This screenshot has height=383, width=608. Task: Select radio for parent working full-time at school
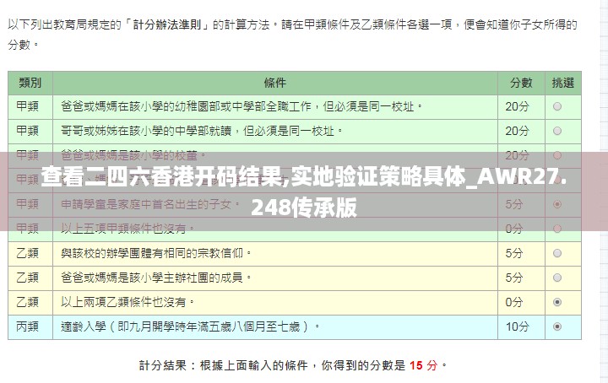(x=557, y=107)
